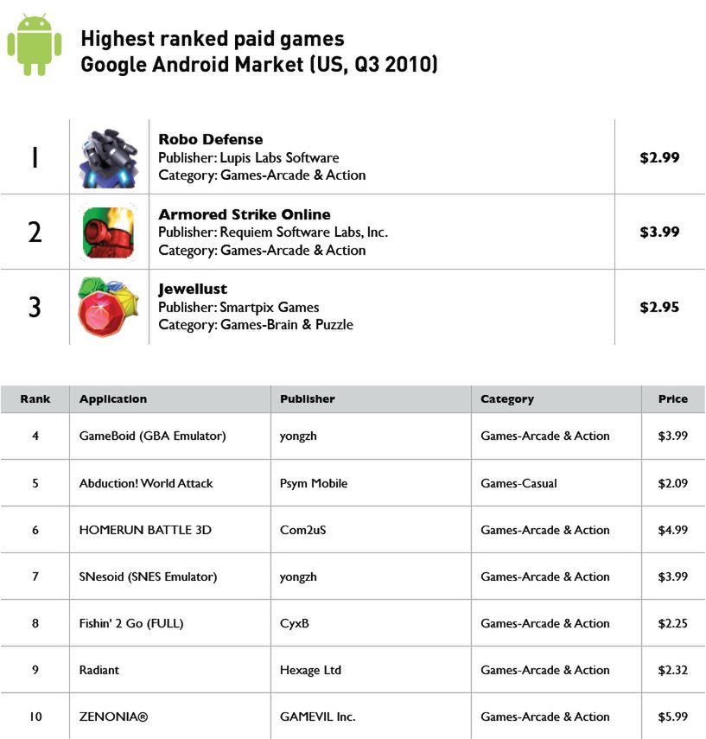Click the Publisher column header

click(x=308, y=399)
